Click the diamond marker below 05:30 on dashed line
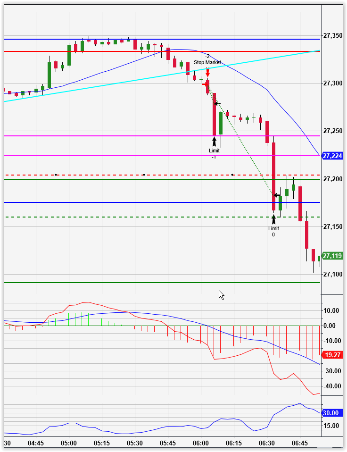The height and width of the screenshot is (452, 347). coord(144,175)
